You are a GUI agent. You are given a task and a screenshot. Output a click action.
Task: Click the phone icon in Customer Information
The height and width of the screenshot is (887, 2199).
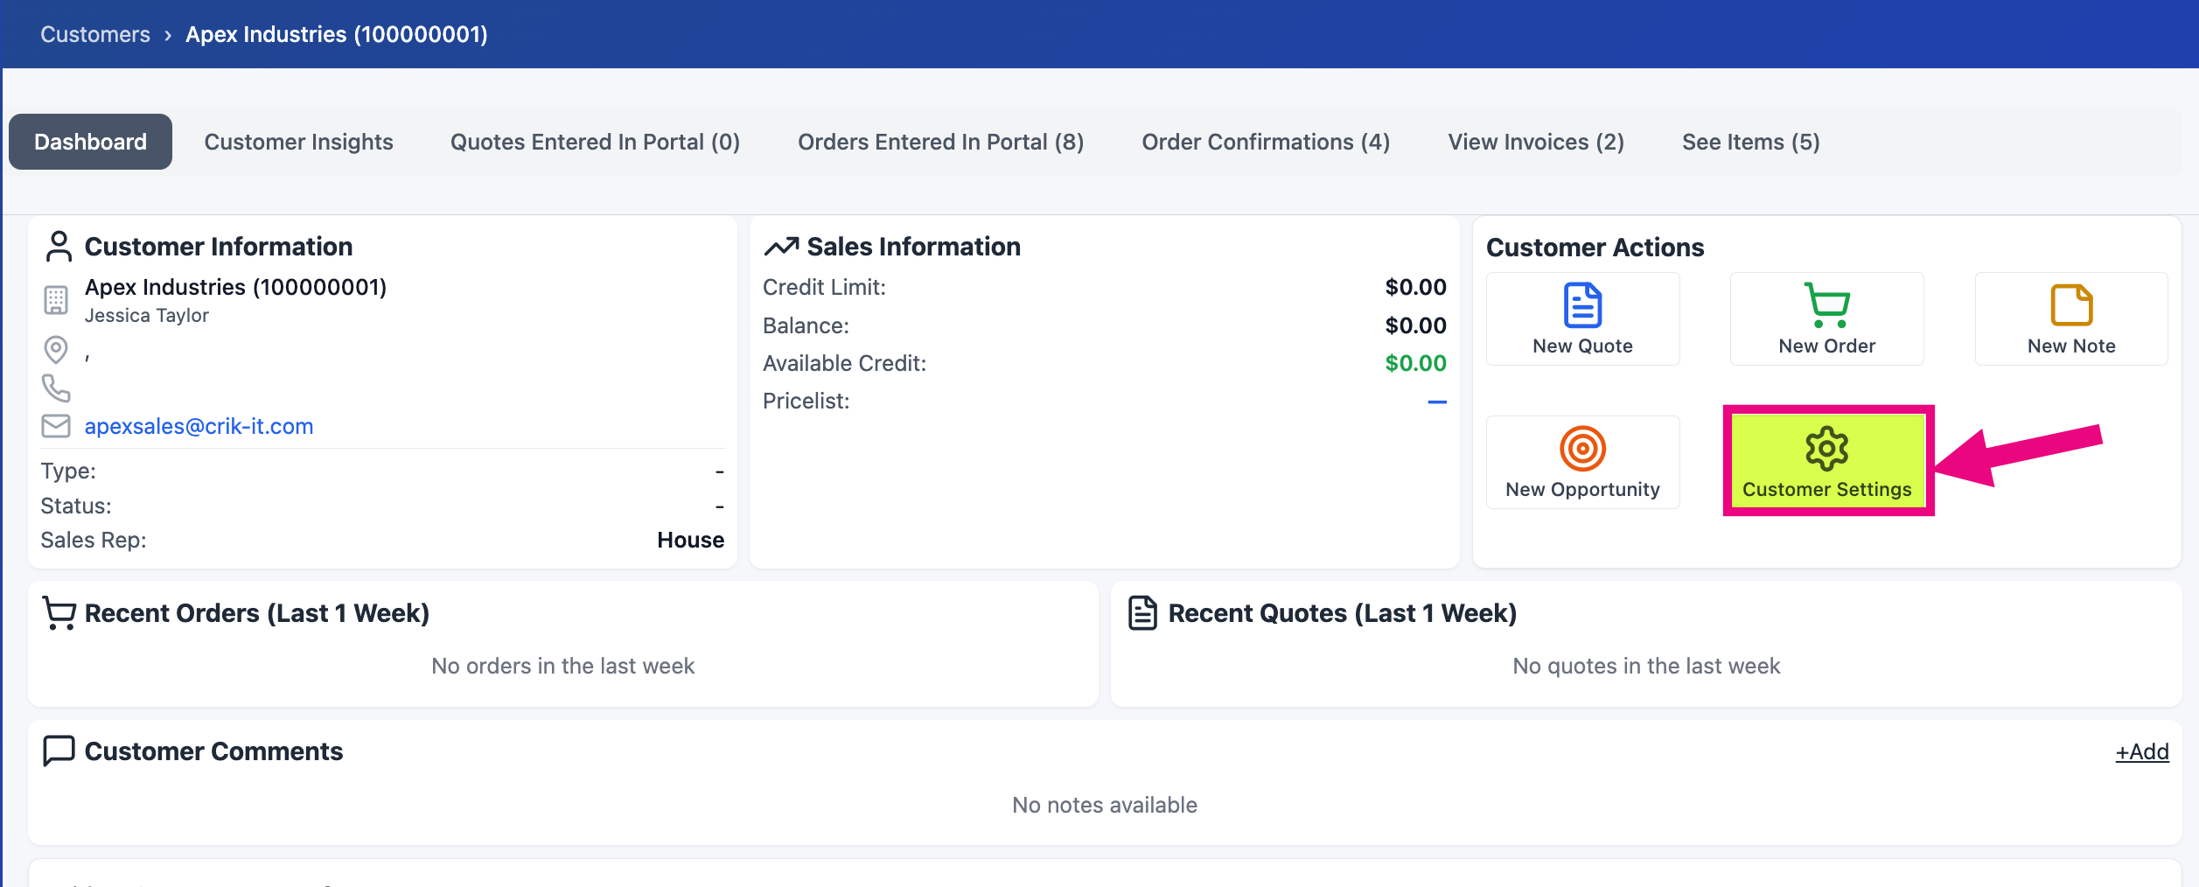point(56,388)
